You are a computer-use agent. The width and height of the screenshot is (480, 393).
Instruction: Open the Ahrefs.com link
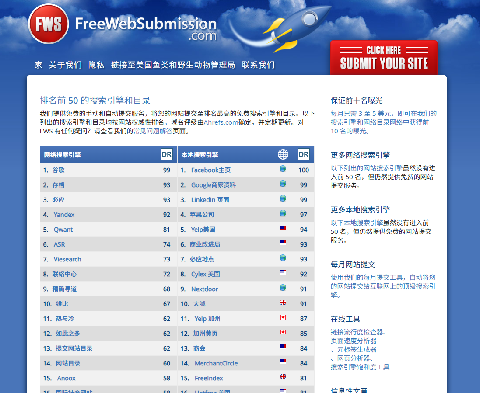(x=221, y=122)
